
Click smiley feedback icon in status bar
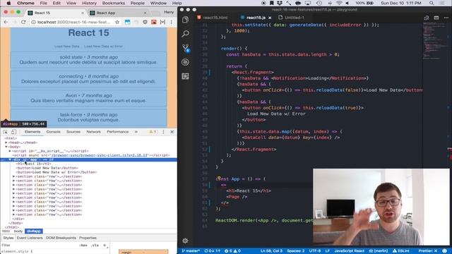445,251
